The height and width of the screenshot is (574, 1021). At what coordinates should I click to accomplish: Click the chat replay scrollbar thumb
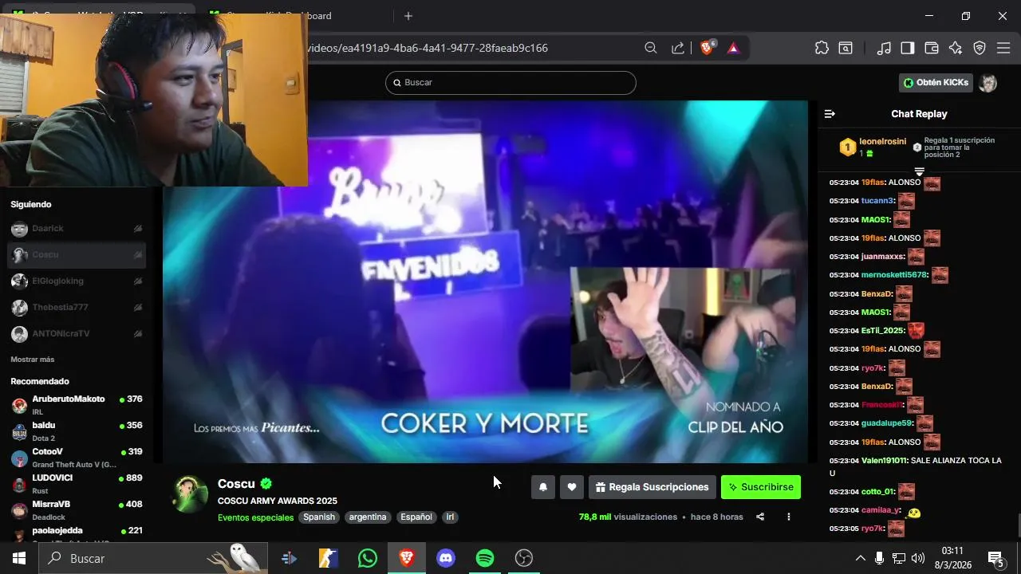pos(1019,526)
